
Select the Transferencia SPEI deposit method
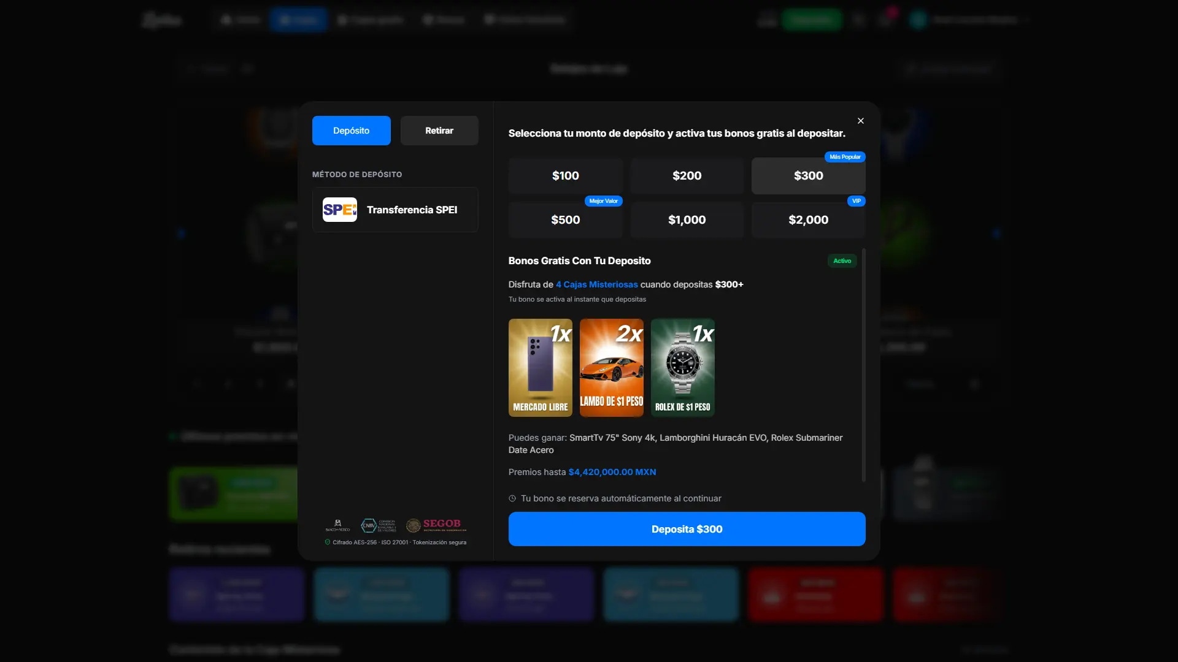(395, 210)
